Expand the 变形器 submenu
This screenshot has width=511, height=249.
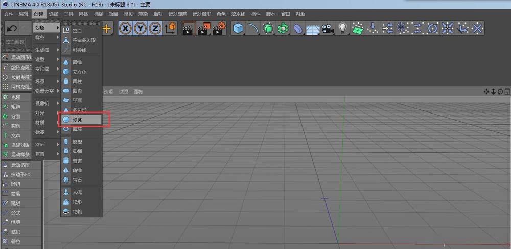click(47, 69)
